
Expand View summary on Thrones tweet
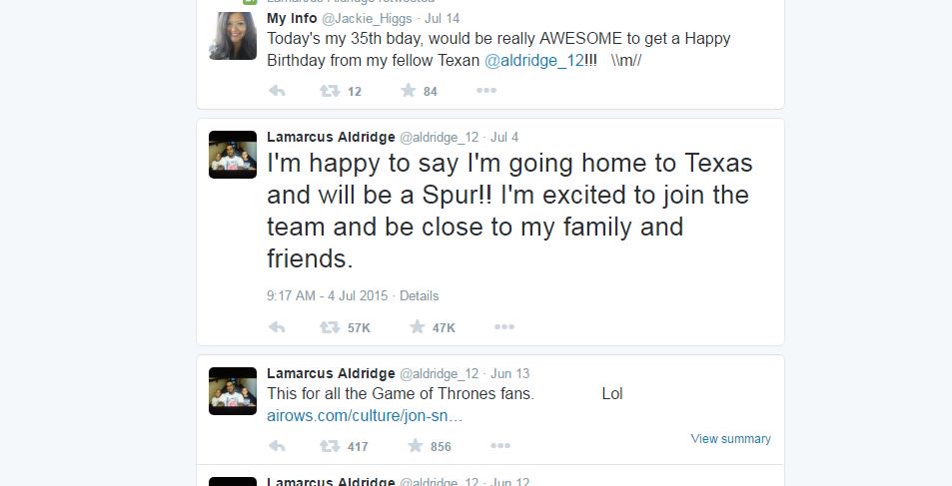tap(730, 439)
